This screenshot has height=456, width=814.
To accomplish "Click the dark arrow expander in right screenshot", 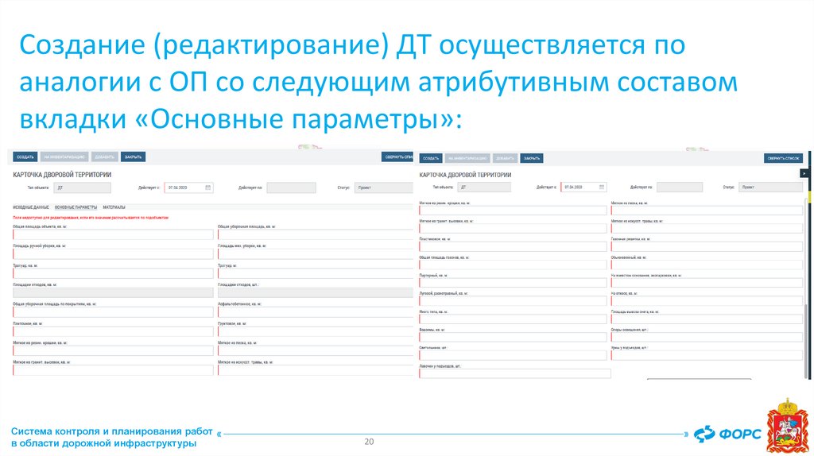I will coord(804,173).
